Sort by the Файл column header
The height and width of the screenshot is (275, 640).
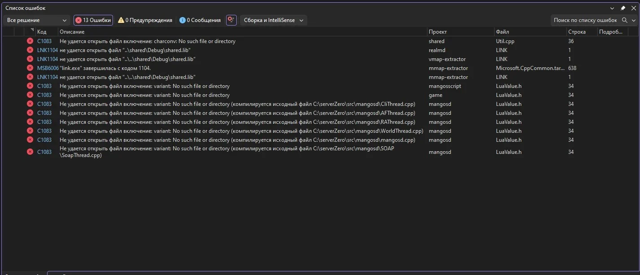pyautogui.click(x=502, y=32)
